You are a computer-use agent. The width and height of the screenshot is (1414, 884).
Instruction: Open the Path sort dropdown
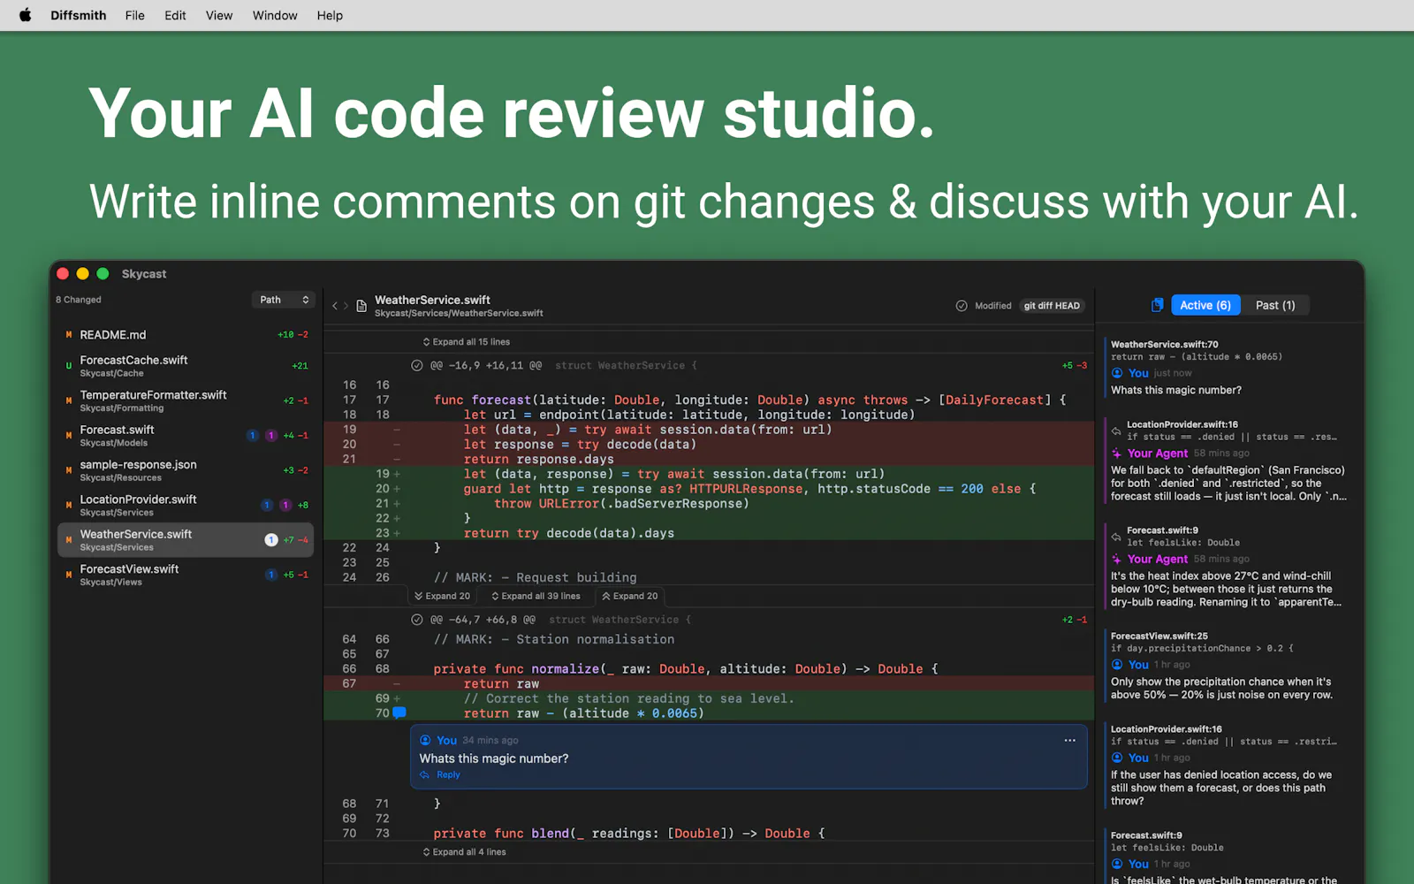284,300
